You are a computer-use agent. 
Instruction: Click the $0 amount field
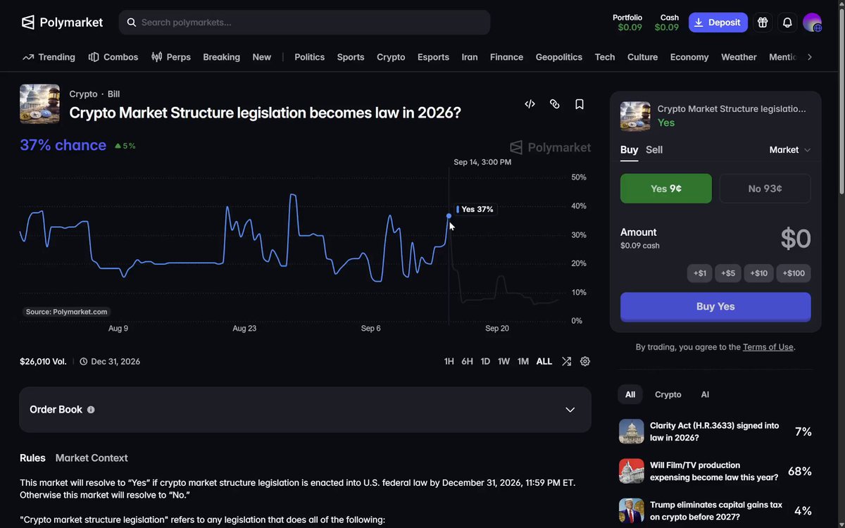tap(796, 239)
